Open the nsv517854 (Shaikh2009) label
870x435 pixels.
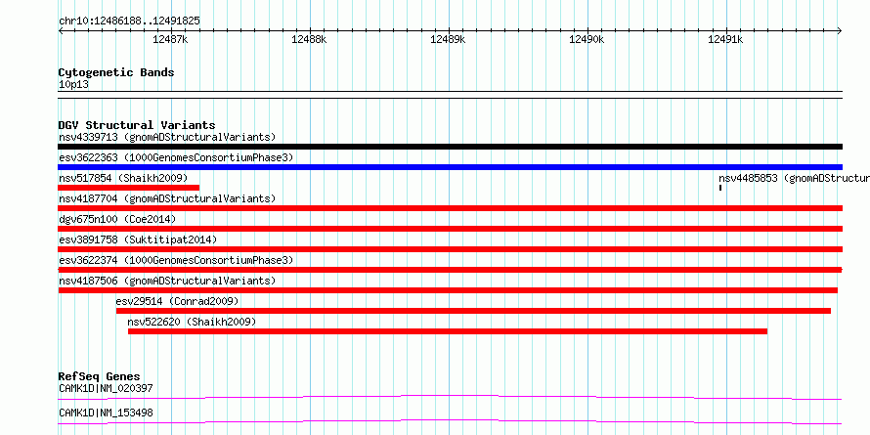[x=123, y=178]
